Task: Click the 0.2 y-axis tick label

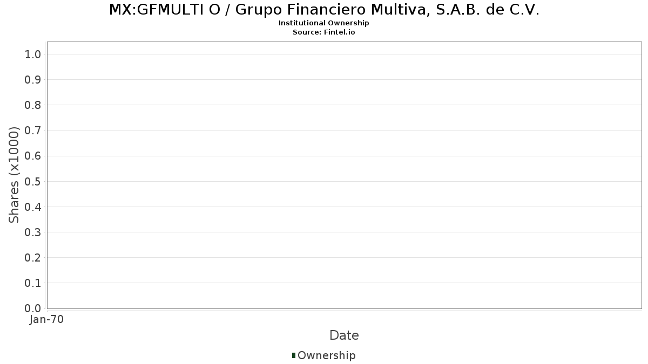Action: point(33,257)
